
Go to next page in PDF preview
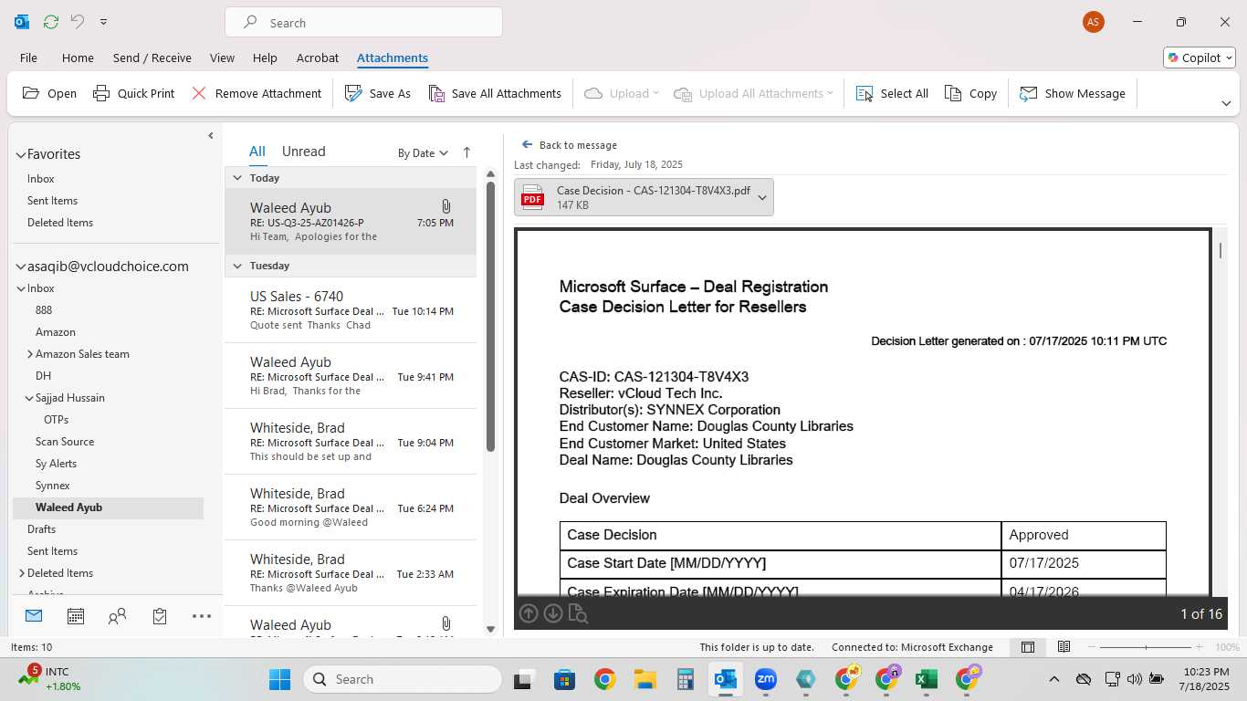pyautogui.click(x=553, y=613)
